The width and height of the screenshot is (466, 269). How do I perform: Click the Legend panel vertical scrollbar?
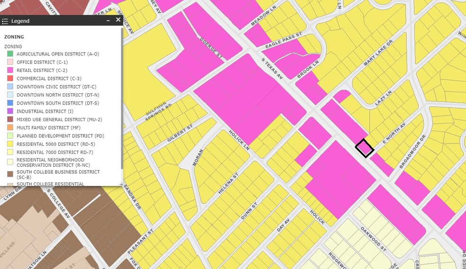point(122,99)
